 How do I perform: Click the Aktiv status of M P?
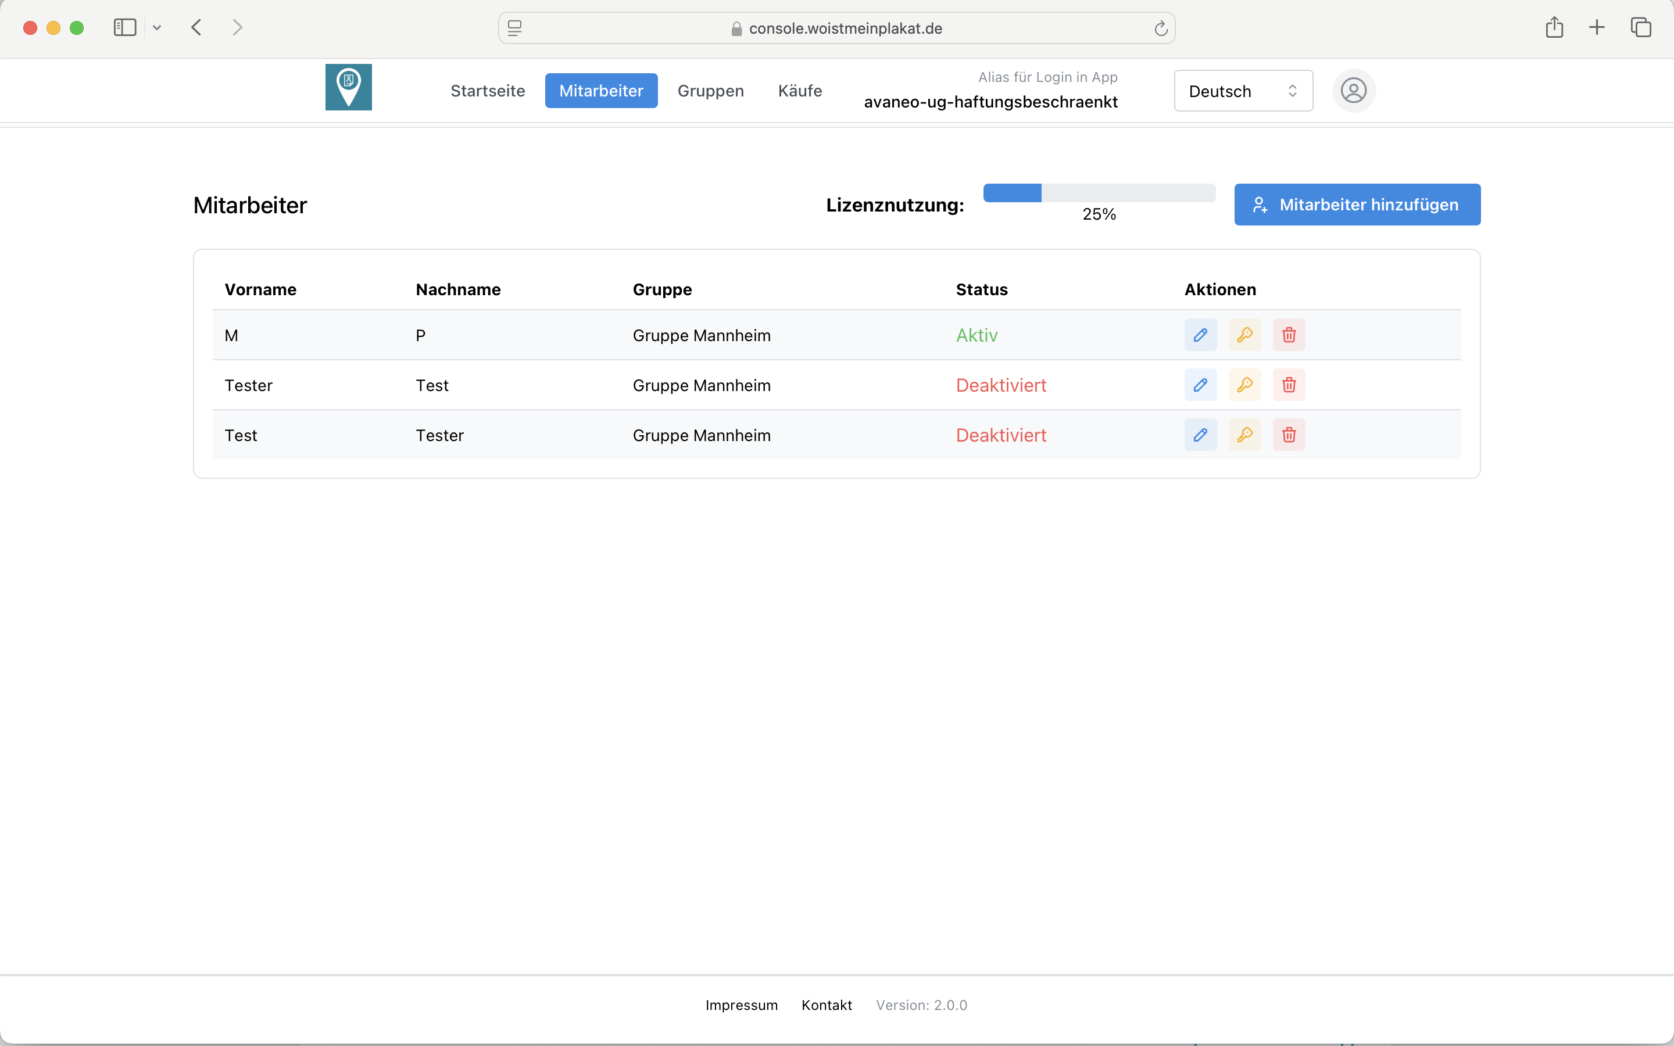(x=977, y=335)
